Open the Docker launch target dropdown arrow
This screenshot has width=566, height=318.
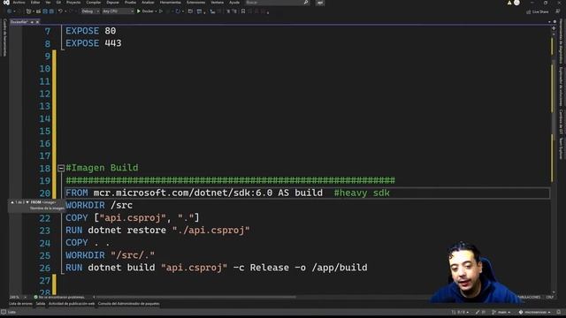point(156,11)
